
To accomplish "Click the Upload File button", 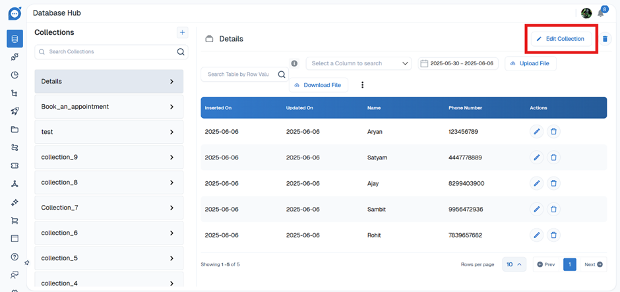I will pos(531,64).
